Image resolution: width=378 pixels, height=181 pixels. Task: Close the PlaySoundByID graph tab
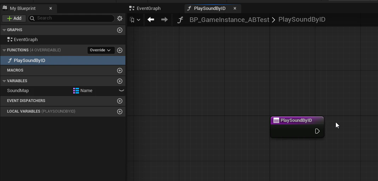point(235,9)
